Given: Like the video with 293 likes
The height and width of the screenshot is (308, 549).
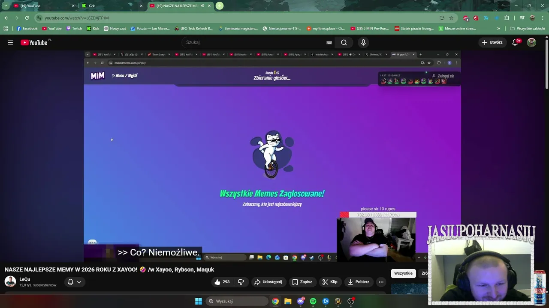Looking at the screenshot, I should pos(222,282).
